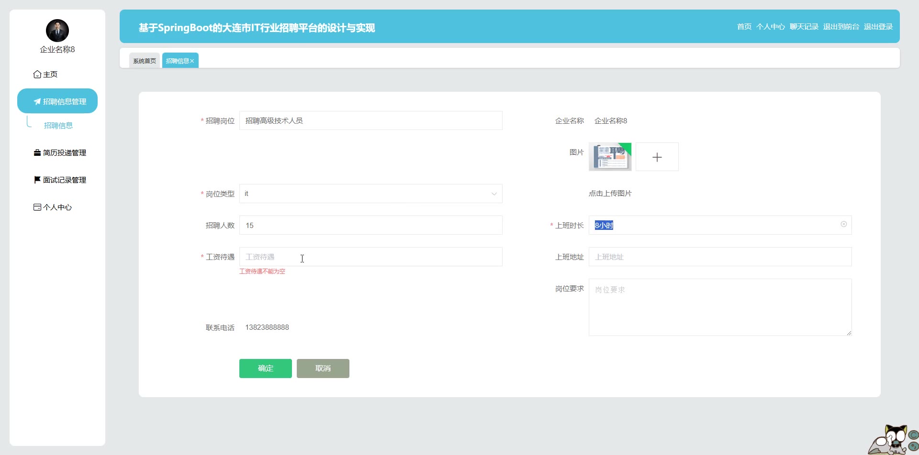The height and width of the screenshot is (455, 919).
Task: Click the phone number 13823888888
Action: [x=267, y=327]
